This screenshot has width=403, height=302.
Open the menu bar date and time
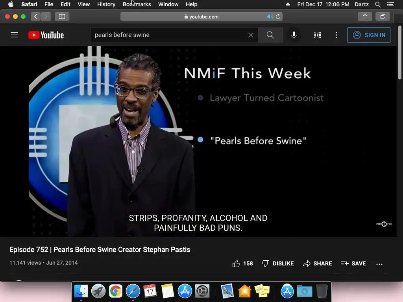[x=323, y=4]
